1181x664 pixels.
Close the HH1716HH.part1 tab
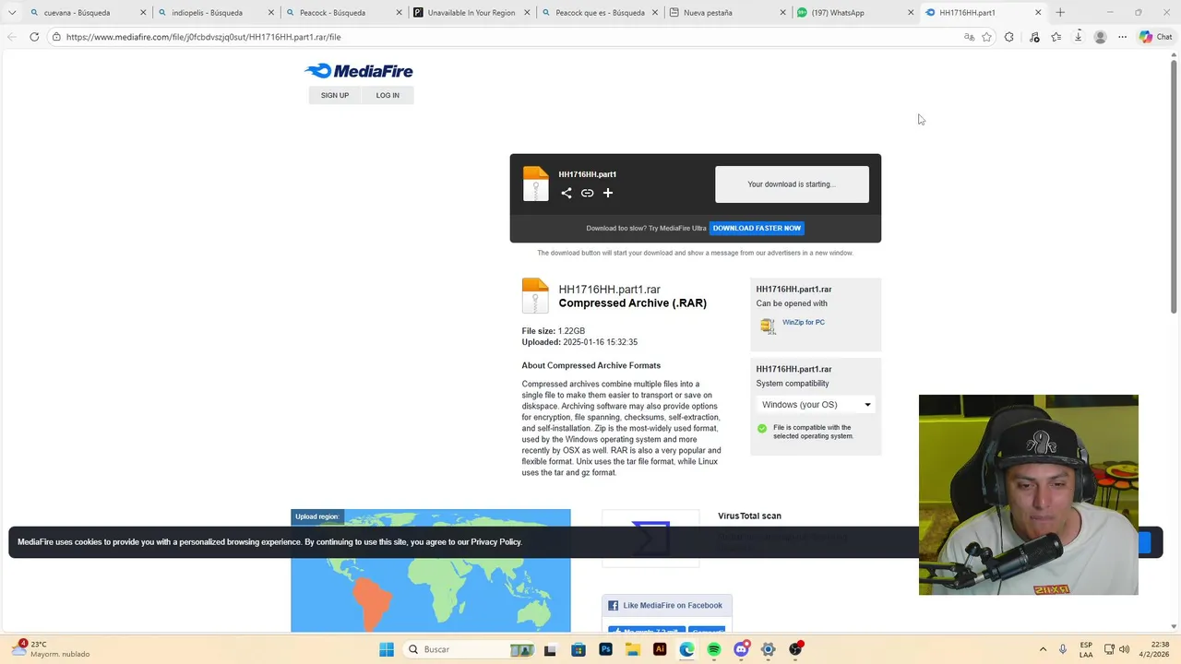pos(1038,13)
